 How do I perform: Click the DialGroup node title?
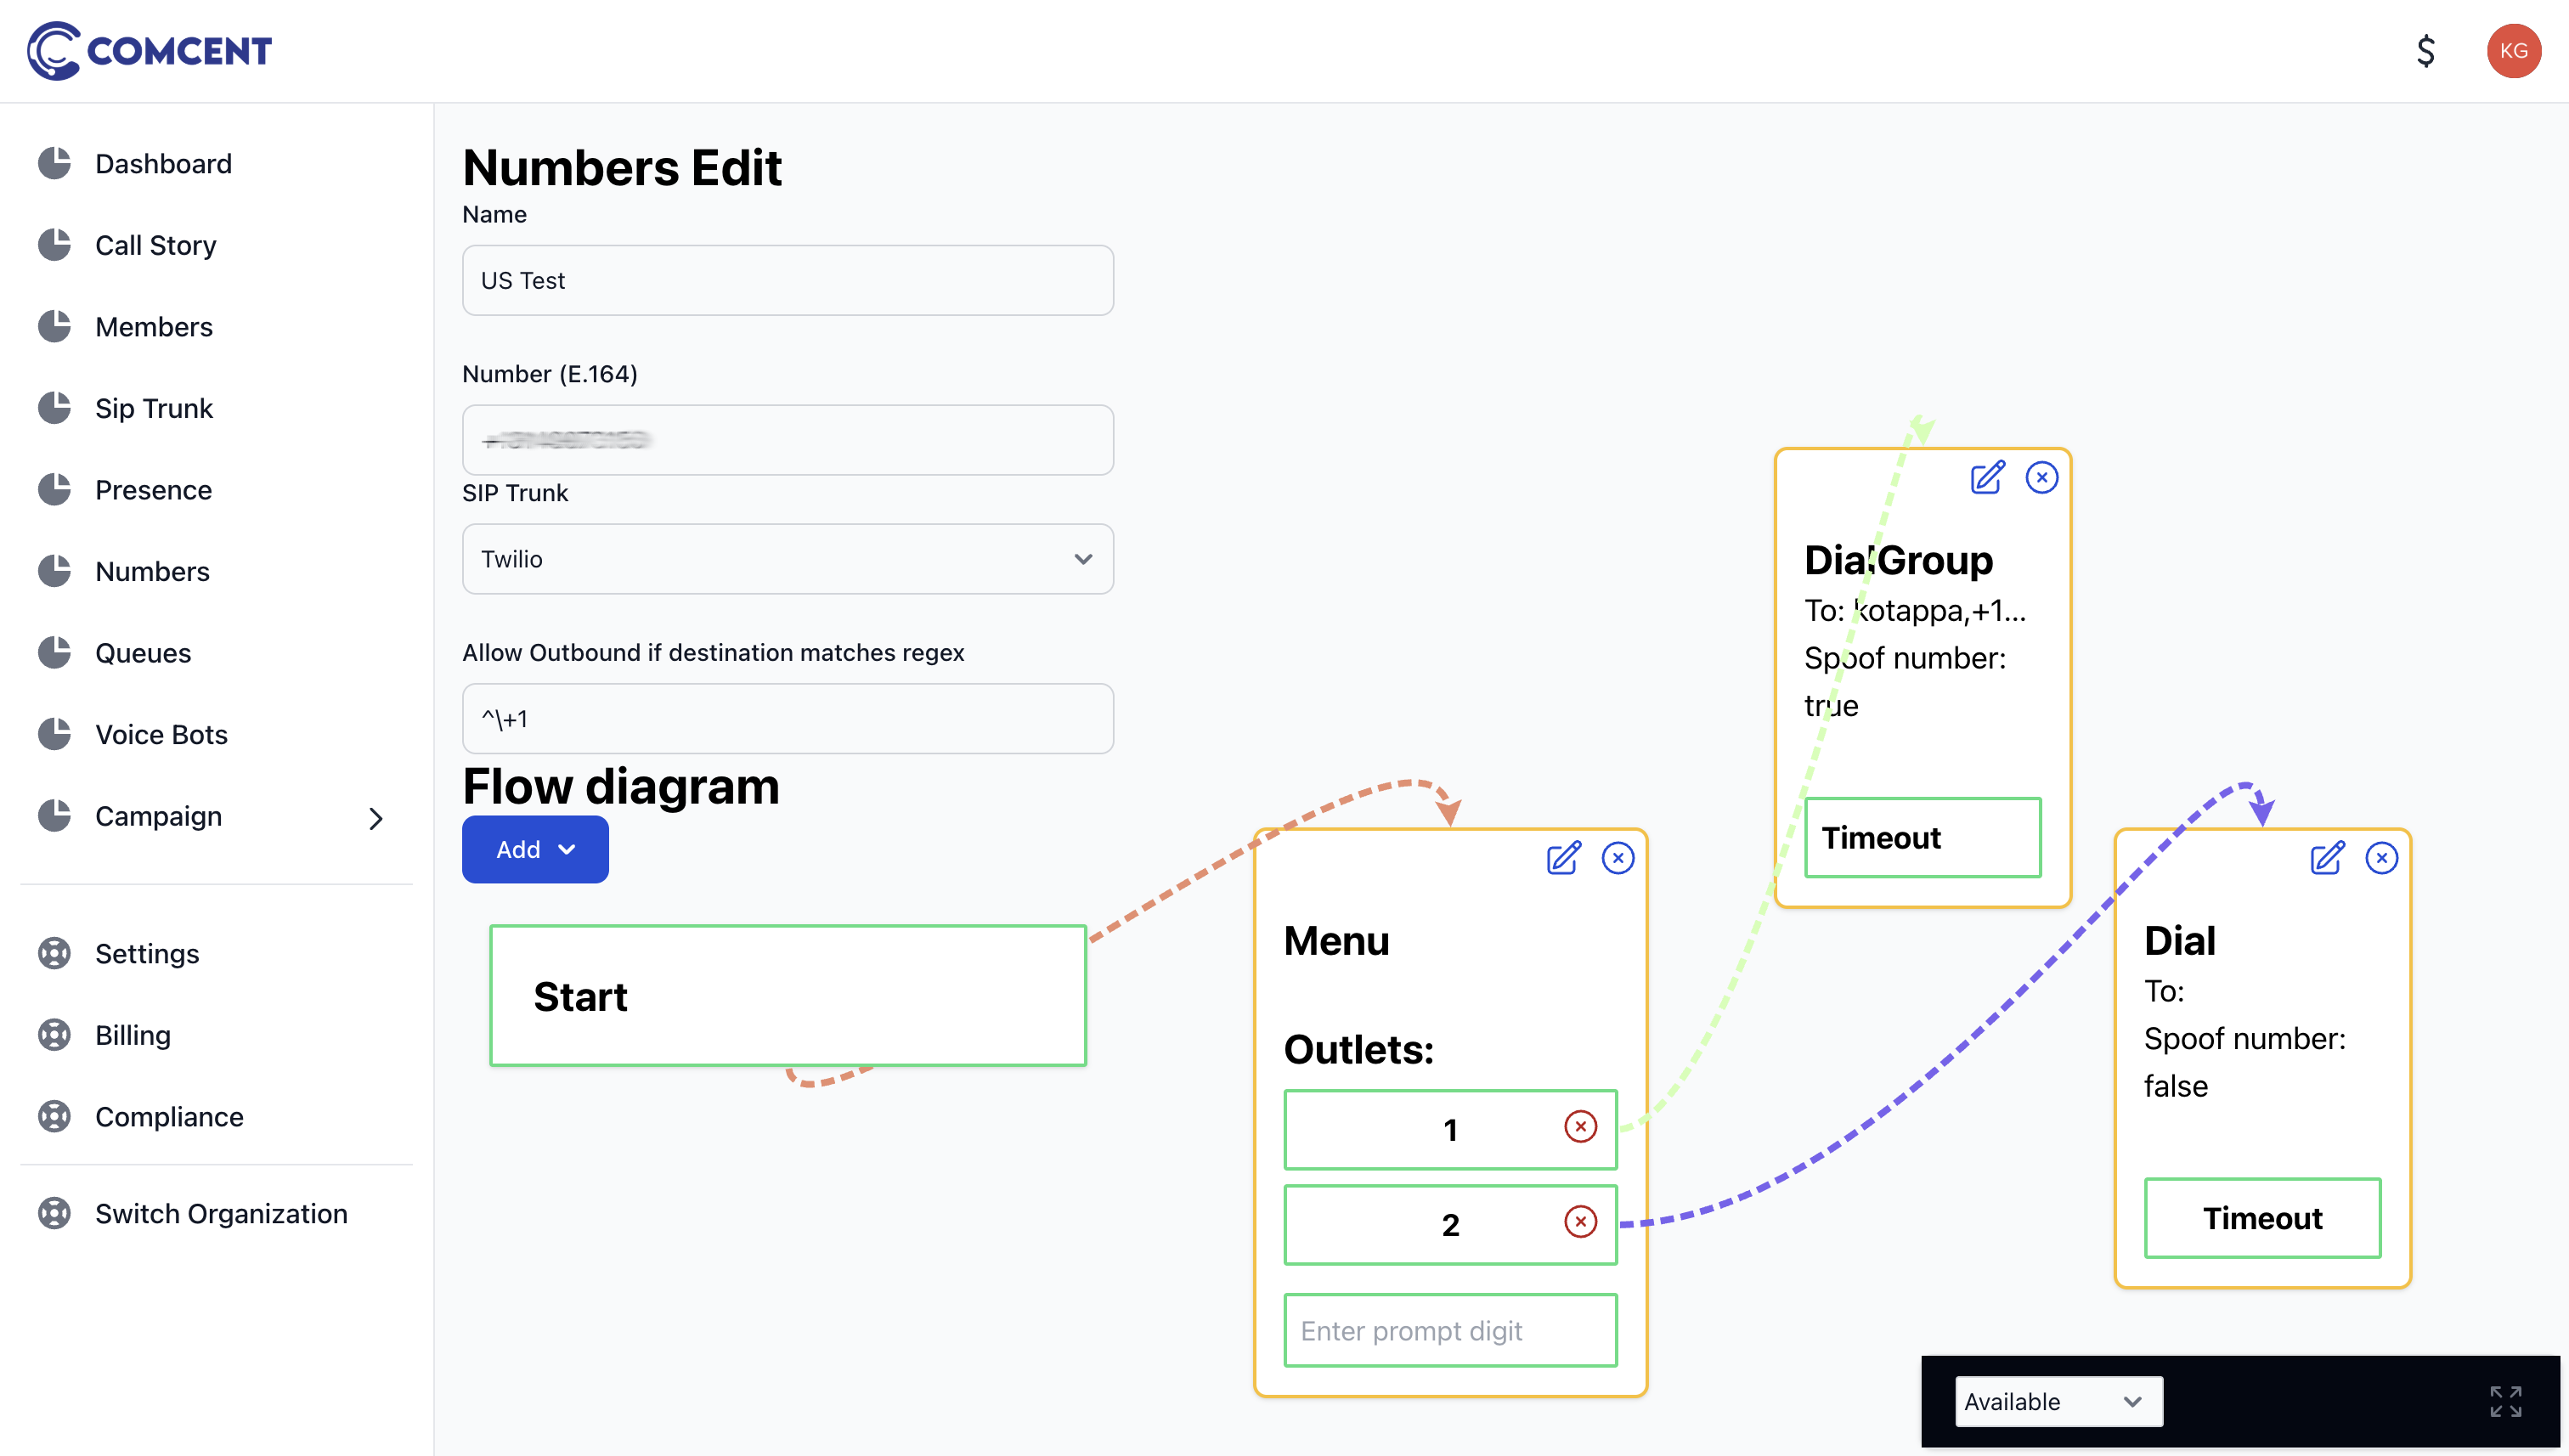point(1898,559)
